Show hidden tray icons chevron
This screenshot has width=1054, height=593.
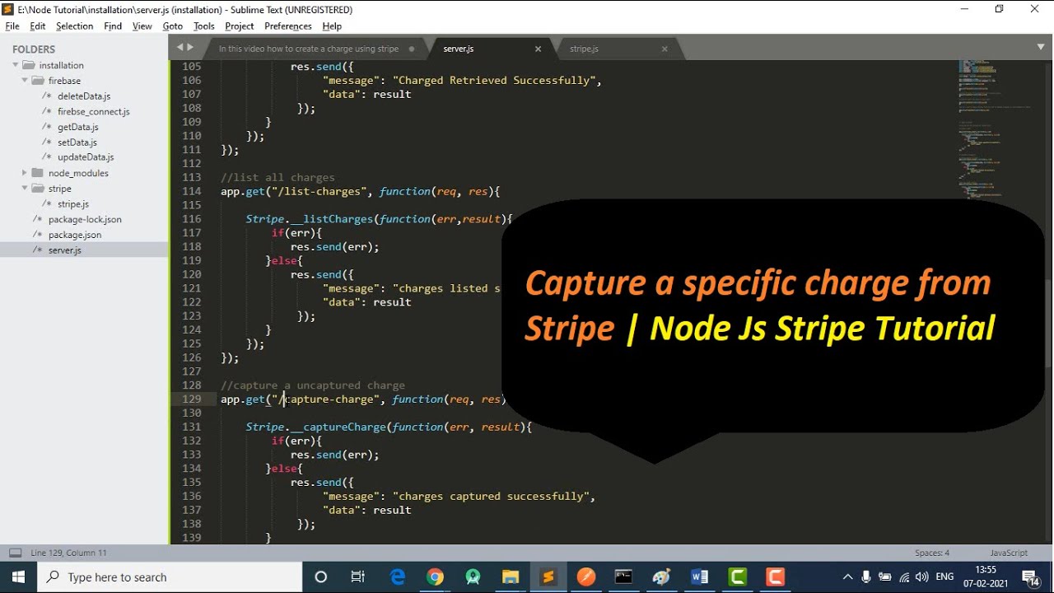pyautogui.click(x=847, y=577)
